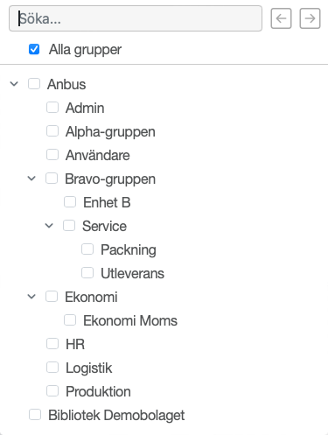The height and width of the screenshot is (435, 328).
Task: Tick the Utleverans checkbox
Action: pos(87,273)
